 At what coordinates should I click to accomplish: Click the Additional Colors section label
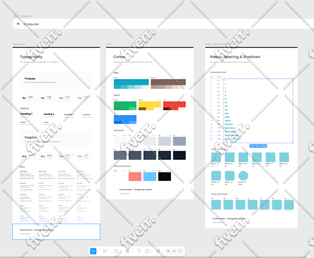122,166
